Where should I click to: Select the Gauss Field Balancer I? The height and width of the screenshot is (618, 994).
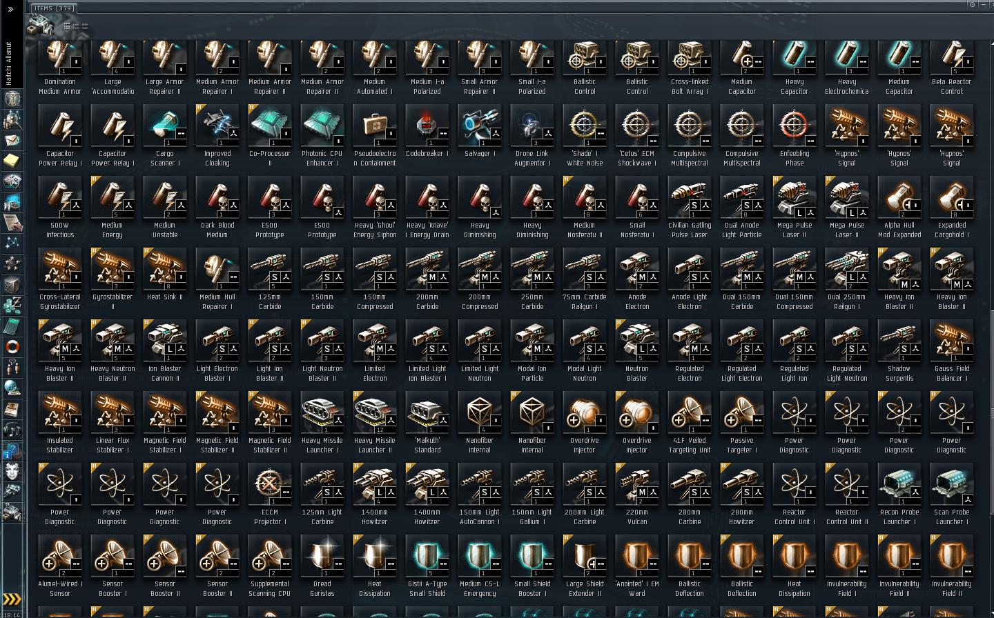coord(951,351)
